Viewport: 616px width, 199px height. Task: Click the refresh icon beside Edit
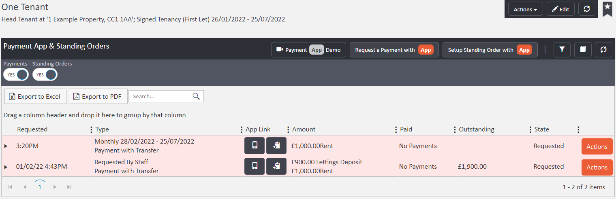tap(586, 9)
